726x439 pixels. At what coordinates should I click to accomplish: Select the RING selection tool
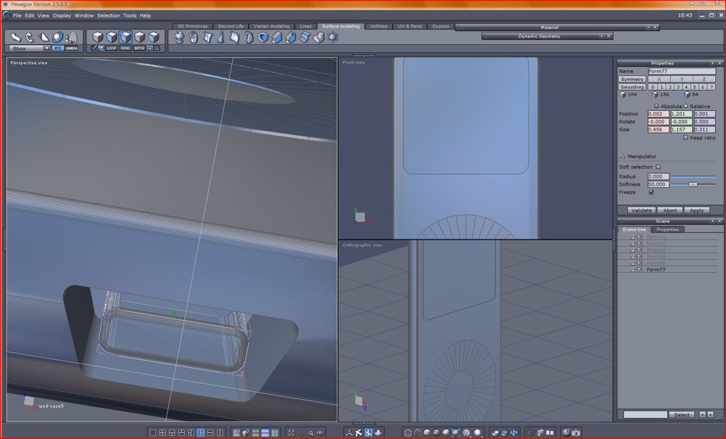coord(125,49)
